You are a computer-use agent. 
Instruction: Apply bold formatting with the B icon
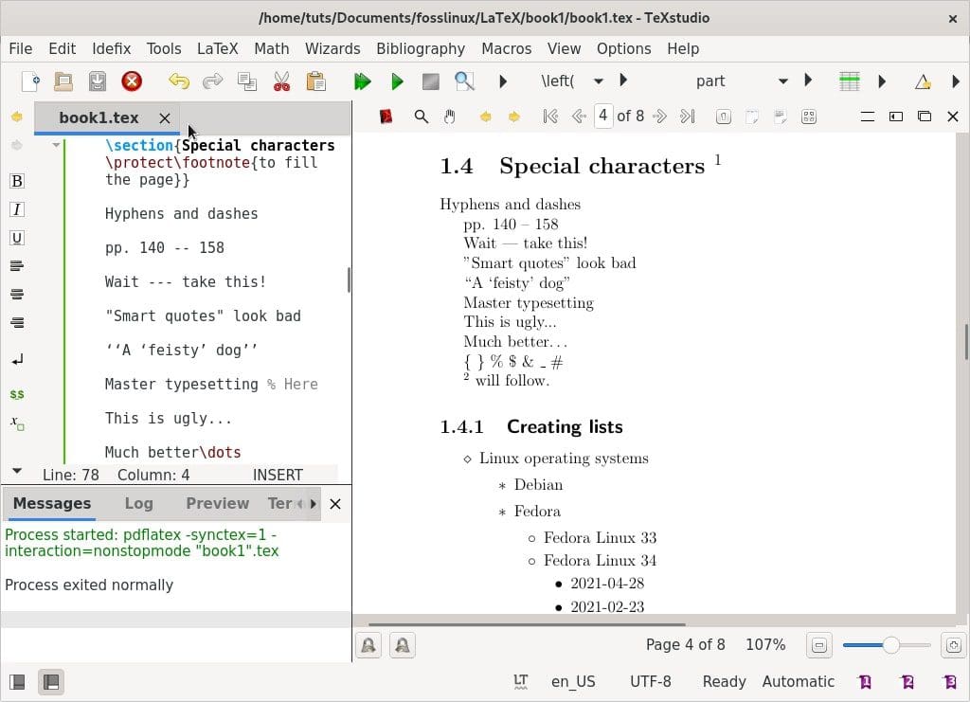pos(16,180)
